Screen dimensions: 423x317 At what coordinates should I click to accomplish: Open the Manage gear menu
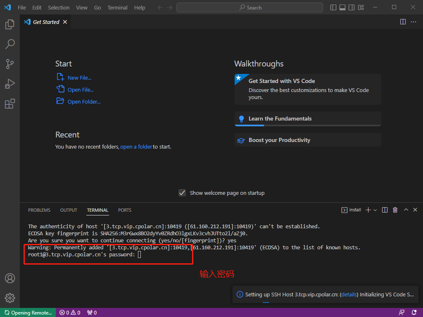coord(10,298)
